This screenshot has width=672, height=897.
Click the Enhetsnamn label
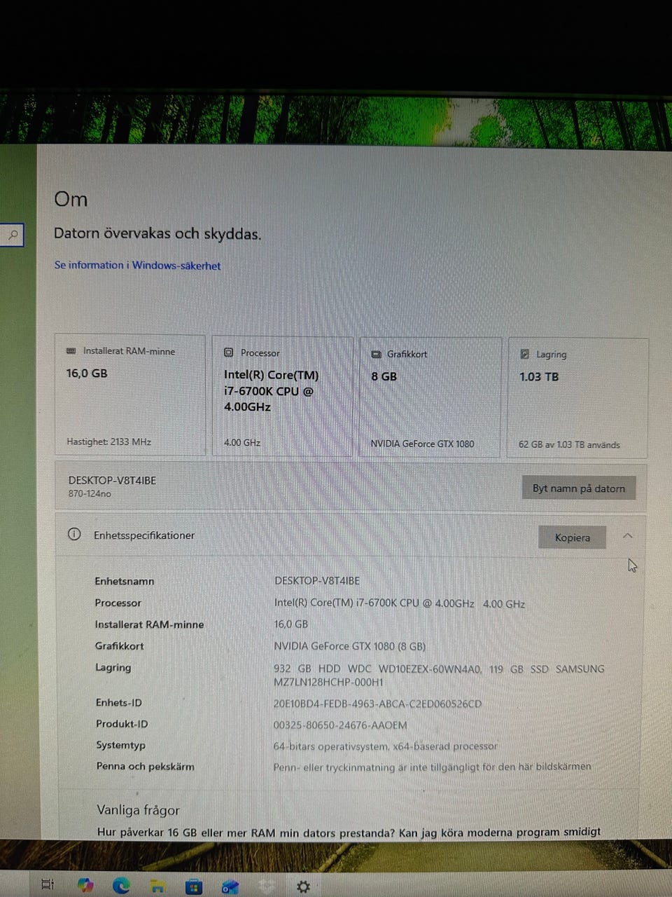125,581
